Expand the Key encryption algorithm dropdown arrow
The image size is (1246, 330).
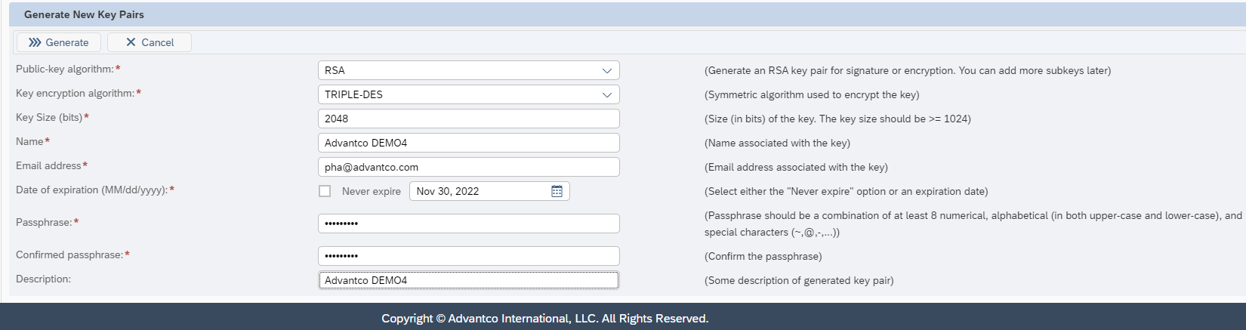[606, 94]
